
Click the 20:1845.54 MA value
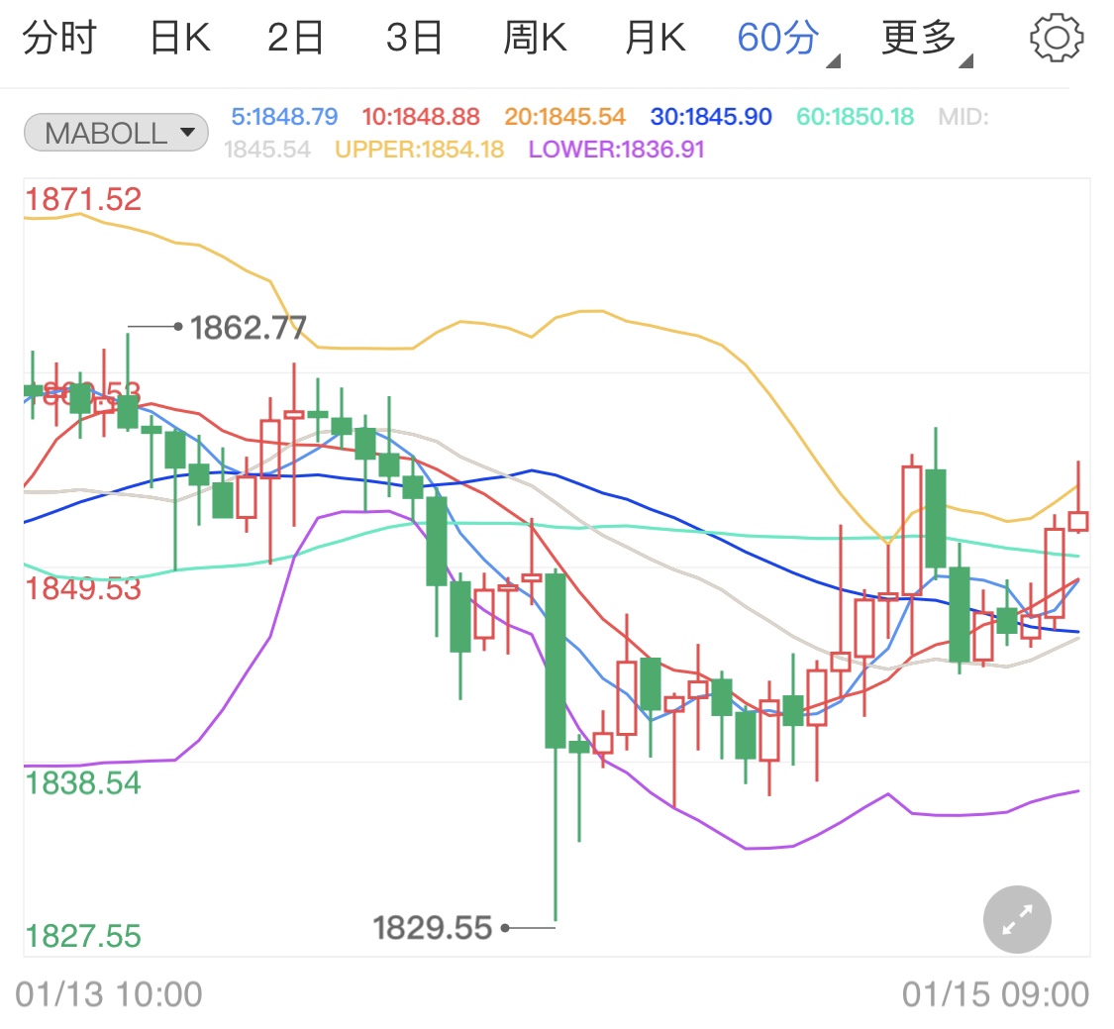(x=564, y=117)
